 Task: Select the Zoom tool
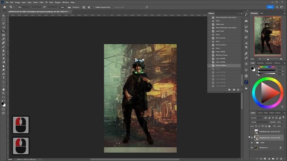click(4, 93)
